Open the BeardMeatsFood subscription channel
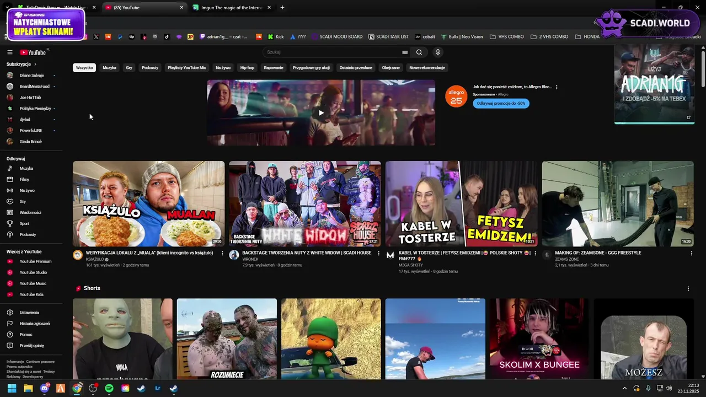This screenshot has width=706, height=397. 34,87
